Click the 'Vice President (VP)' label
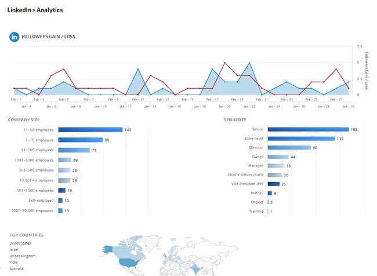377x276 pixels. coord(247,184)
